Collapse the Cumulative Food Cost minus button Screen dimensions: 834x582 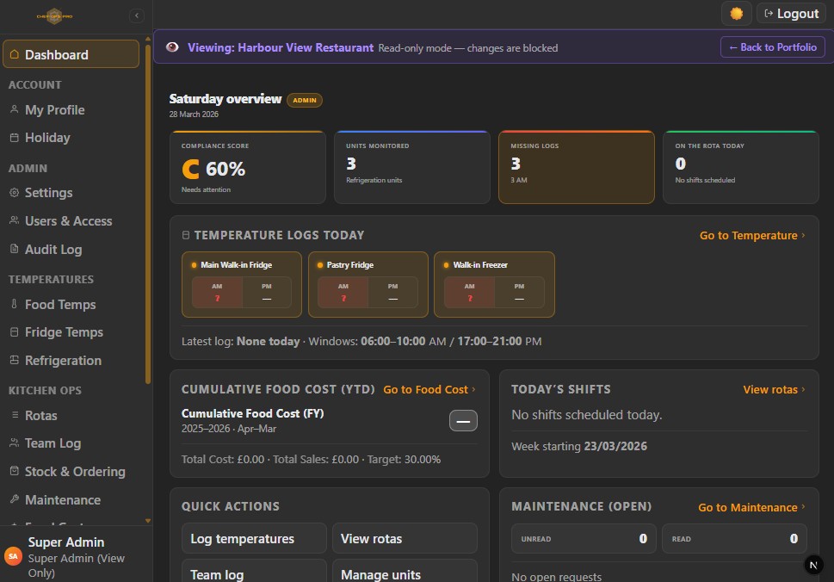[463, 421]
